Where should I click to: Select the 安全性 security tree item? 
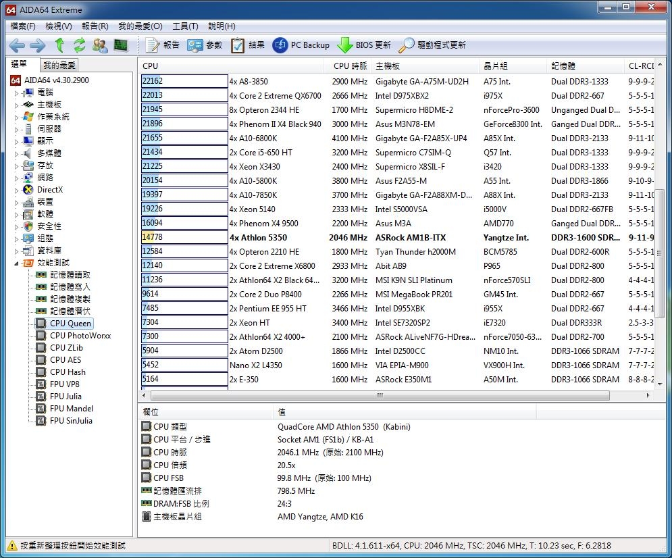[42, 226]
